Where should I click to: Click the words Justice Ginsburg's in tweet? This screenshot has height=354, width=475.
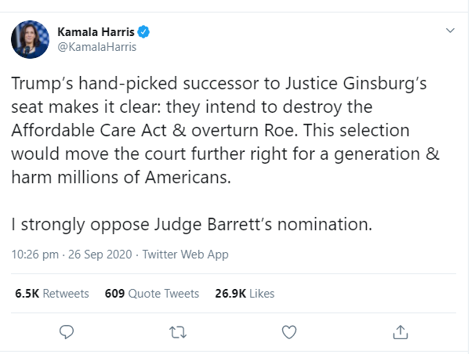click(x=356, y=84)
